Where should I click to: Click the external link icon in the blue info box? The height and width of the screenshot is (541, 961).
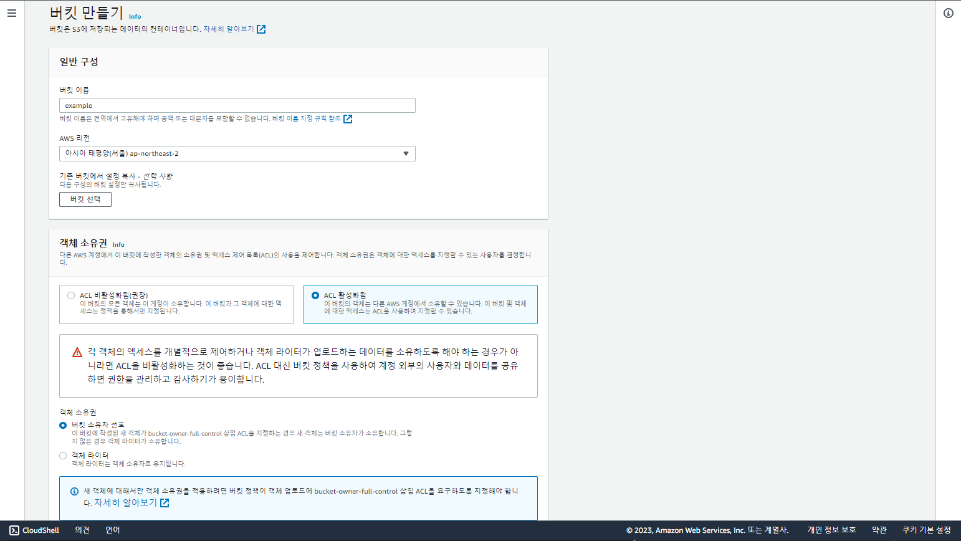pos(165,503)
